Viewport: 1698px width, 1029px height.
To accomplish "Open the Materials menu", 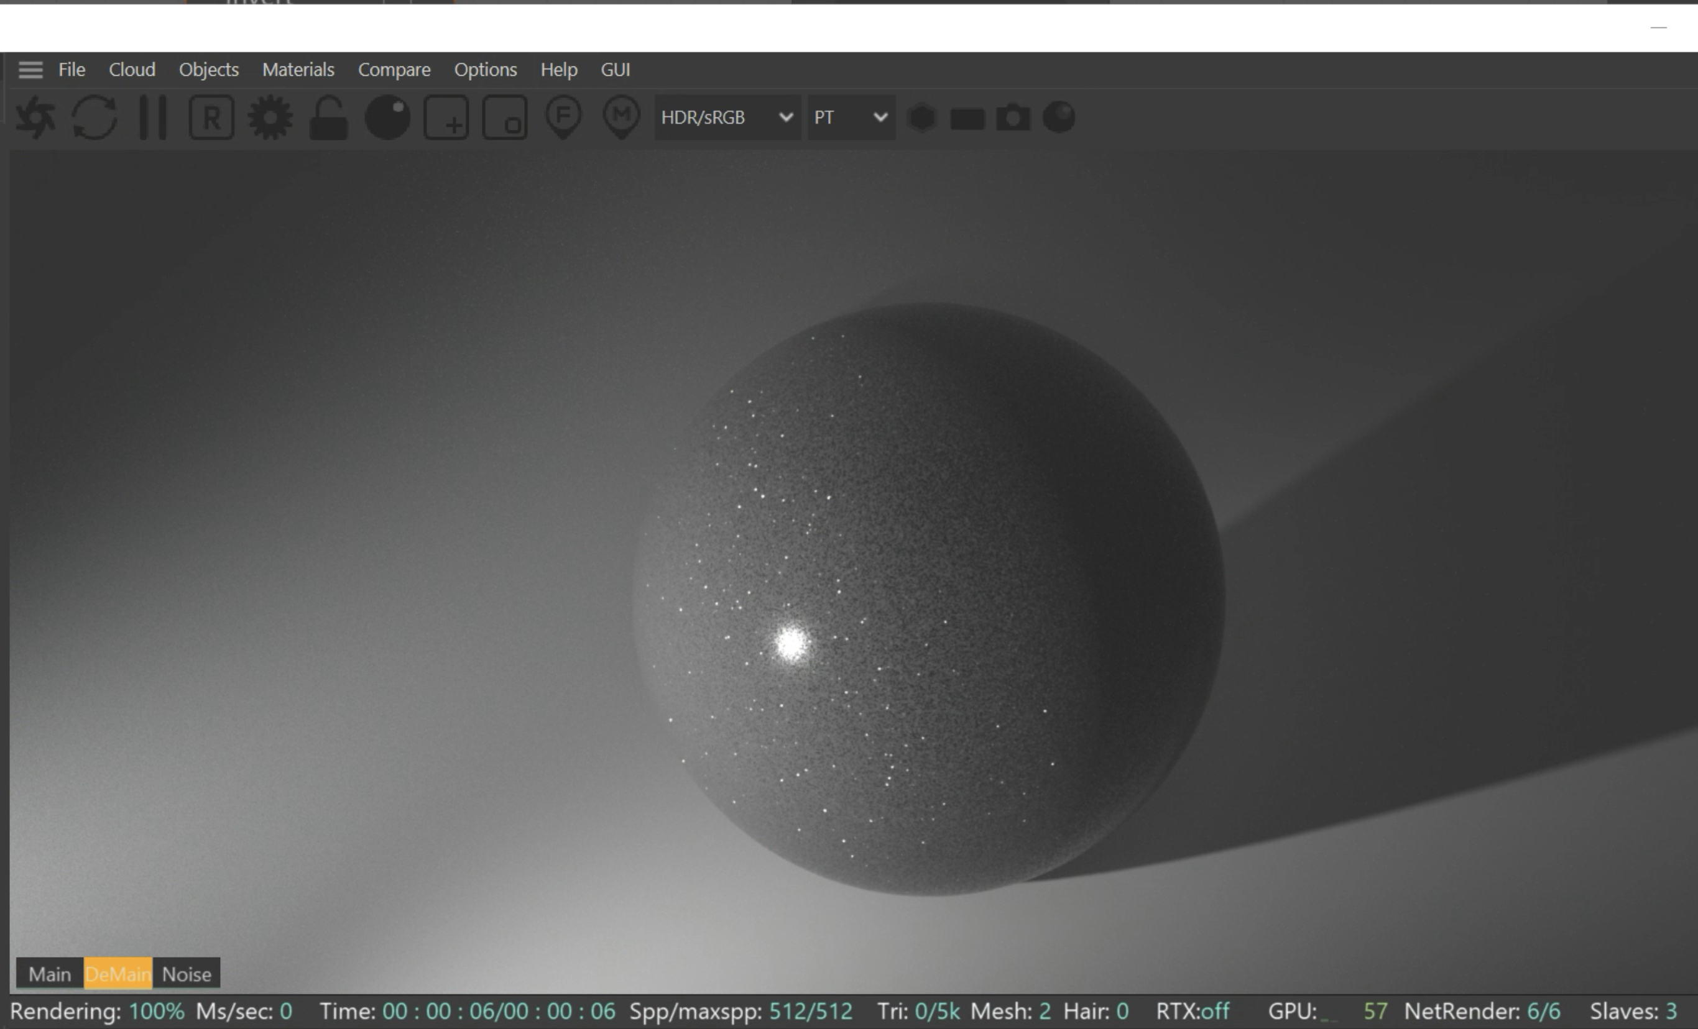I will pyautogui.click(x=298, y=70).
